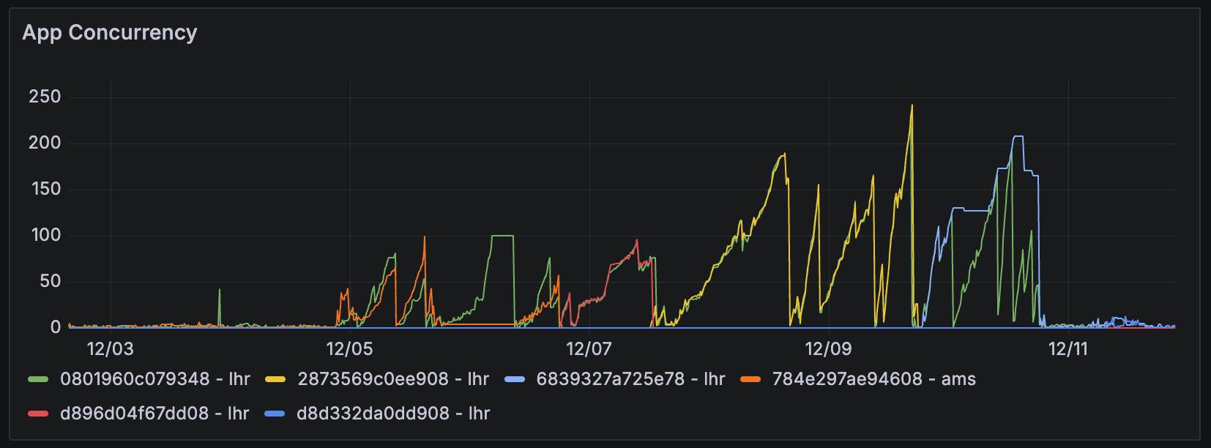The height and width of the screenshot is (448, 1211).
Task: Click the tallest yellow peak in the graph
Action: click(x=912, y=106)
